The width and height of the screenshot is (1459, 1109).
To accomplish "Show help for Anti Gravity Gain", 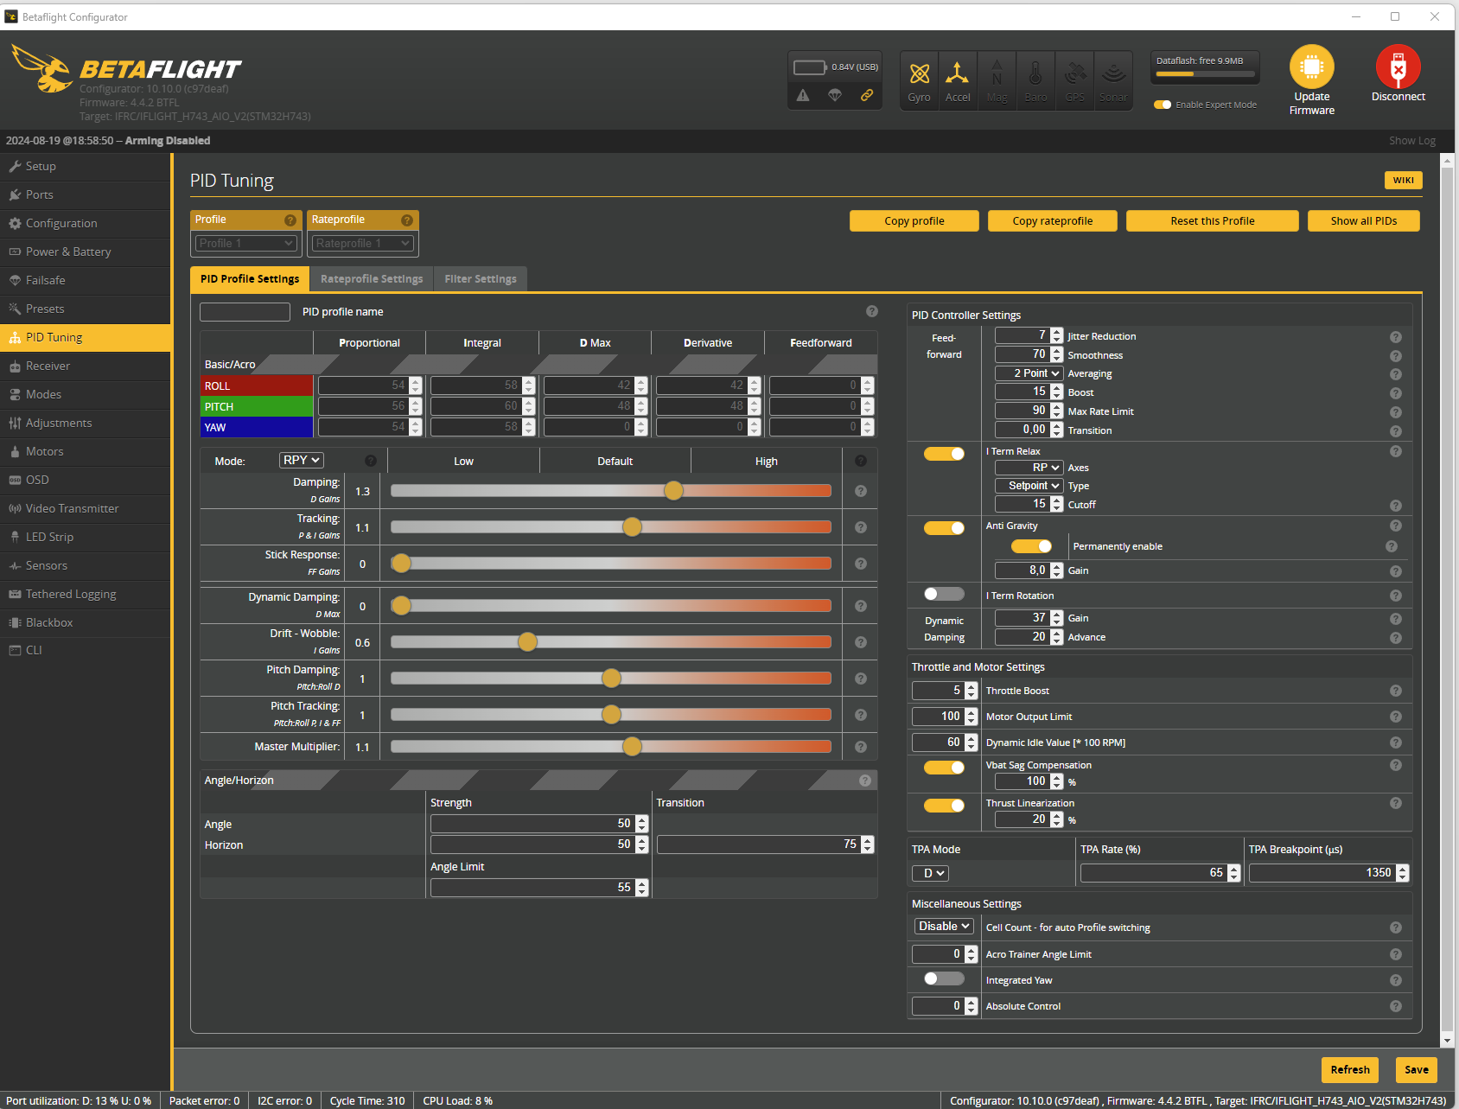I will 1395,571.
